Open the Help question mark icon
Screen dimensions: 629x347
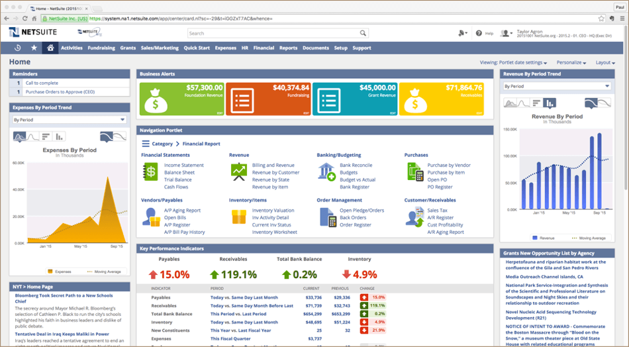479,33
